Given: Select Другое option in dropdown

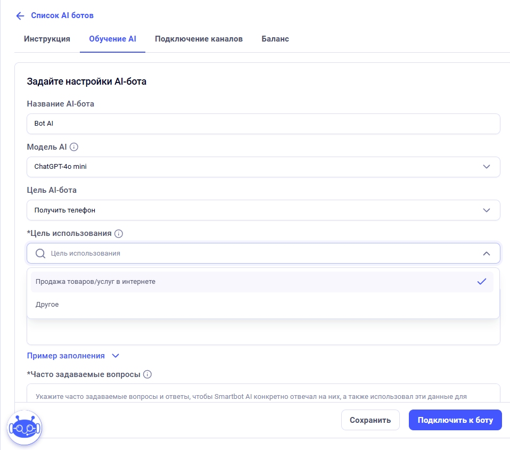Looking at the screenshot, I should click(x=47, y=305).
